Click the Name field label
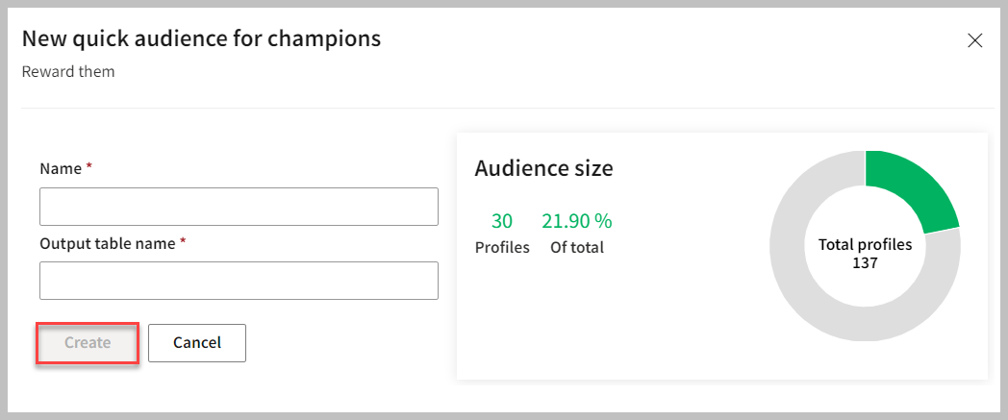Image resolution: width=1008 pixels, height=420 pixels. pos(61,168)
